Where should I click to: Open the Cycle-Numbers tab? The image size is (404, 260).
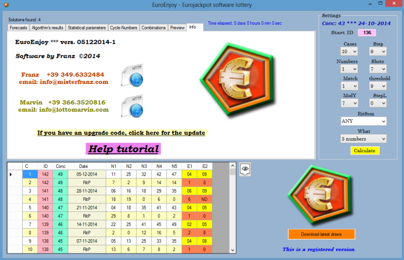(123, 28)
